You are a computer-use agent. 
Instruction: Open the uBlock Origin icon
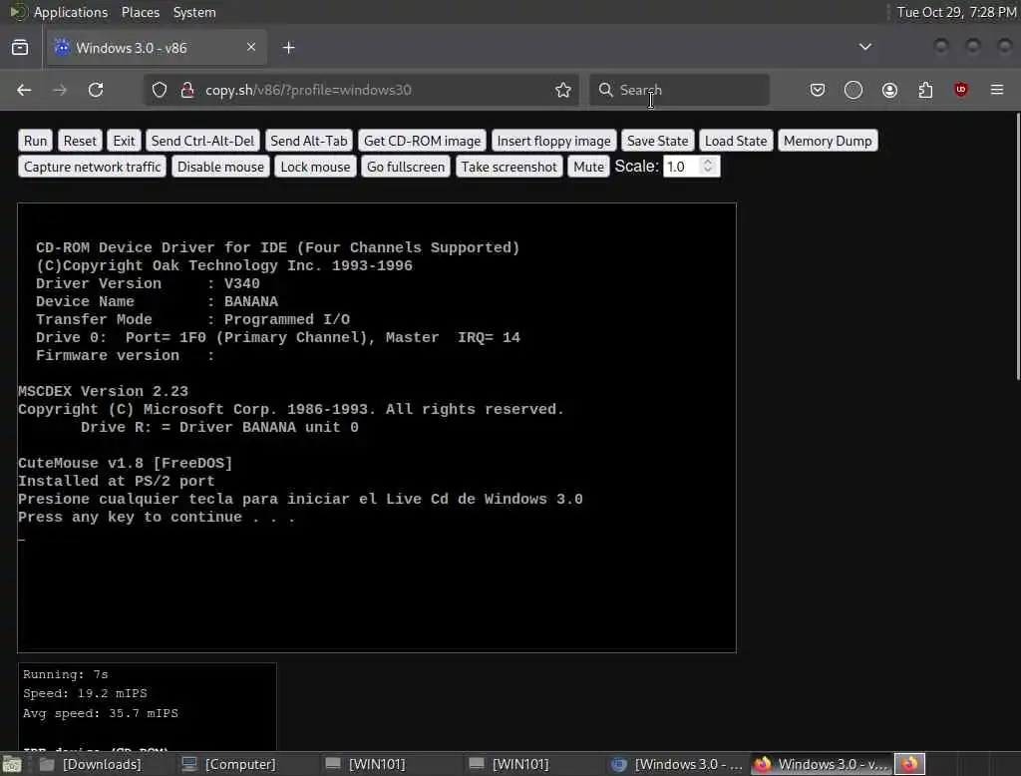pos(961,90)
